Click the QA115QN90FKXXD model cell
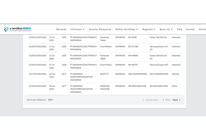Screen dimensions: 206x137 tap(137, 74)
